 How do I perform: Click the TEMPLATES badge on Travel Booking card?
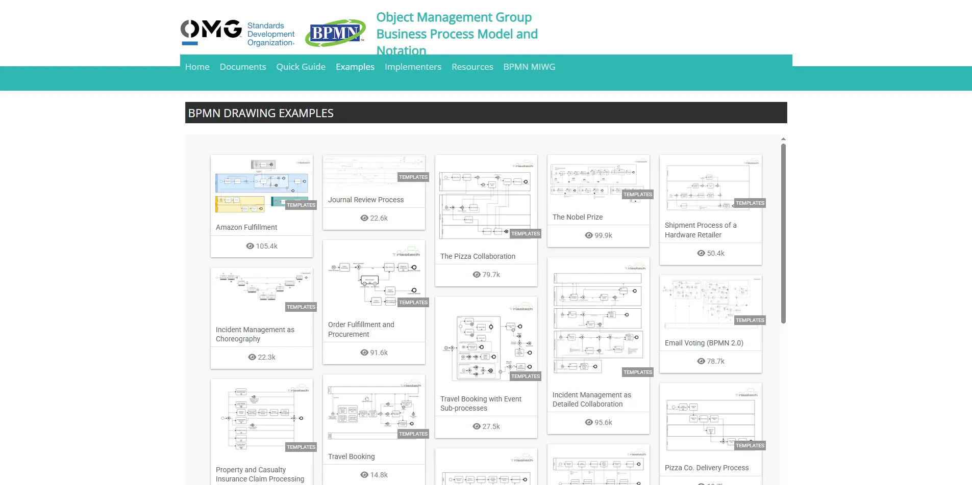413,434
